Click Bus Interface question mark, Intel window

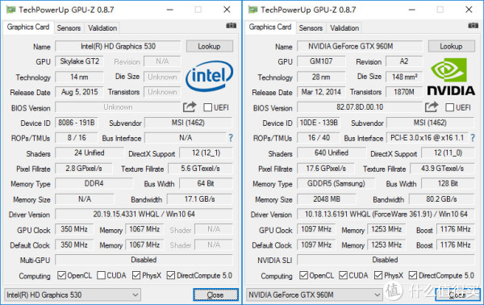pos(231,138)
